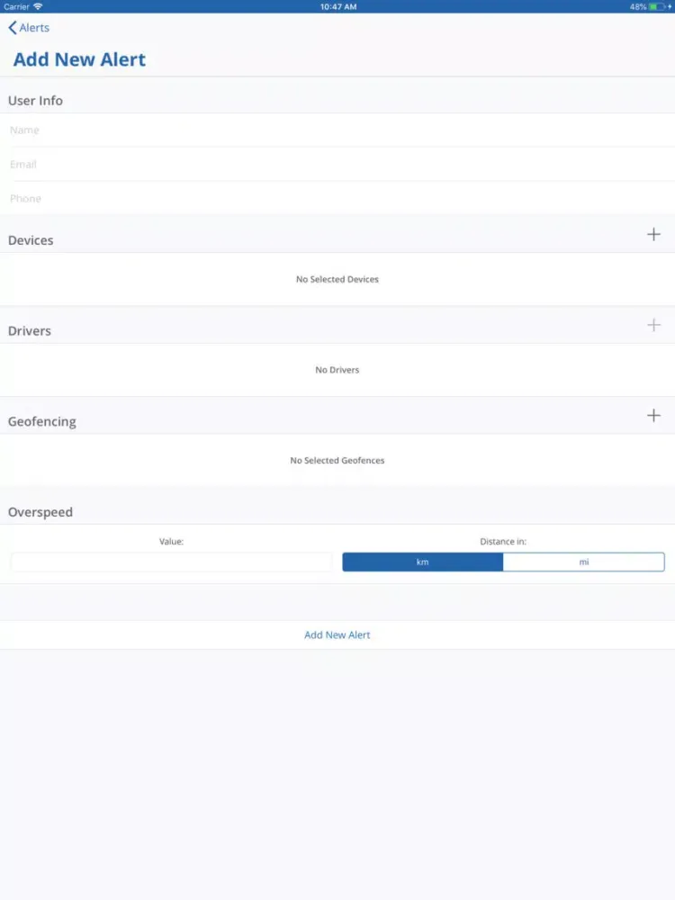675x900 pixels.
Task: Select km distance unit
Action: 422,562
